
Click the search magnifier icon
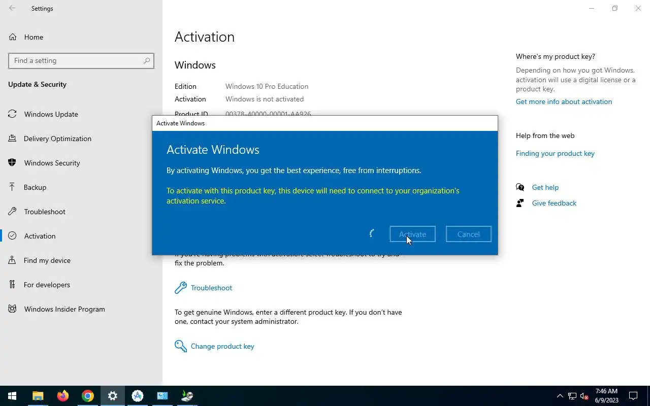[x=147, y=60]
